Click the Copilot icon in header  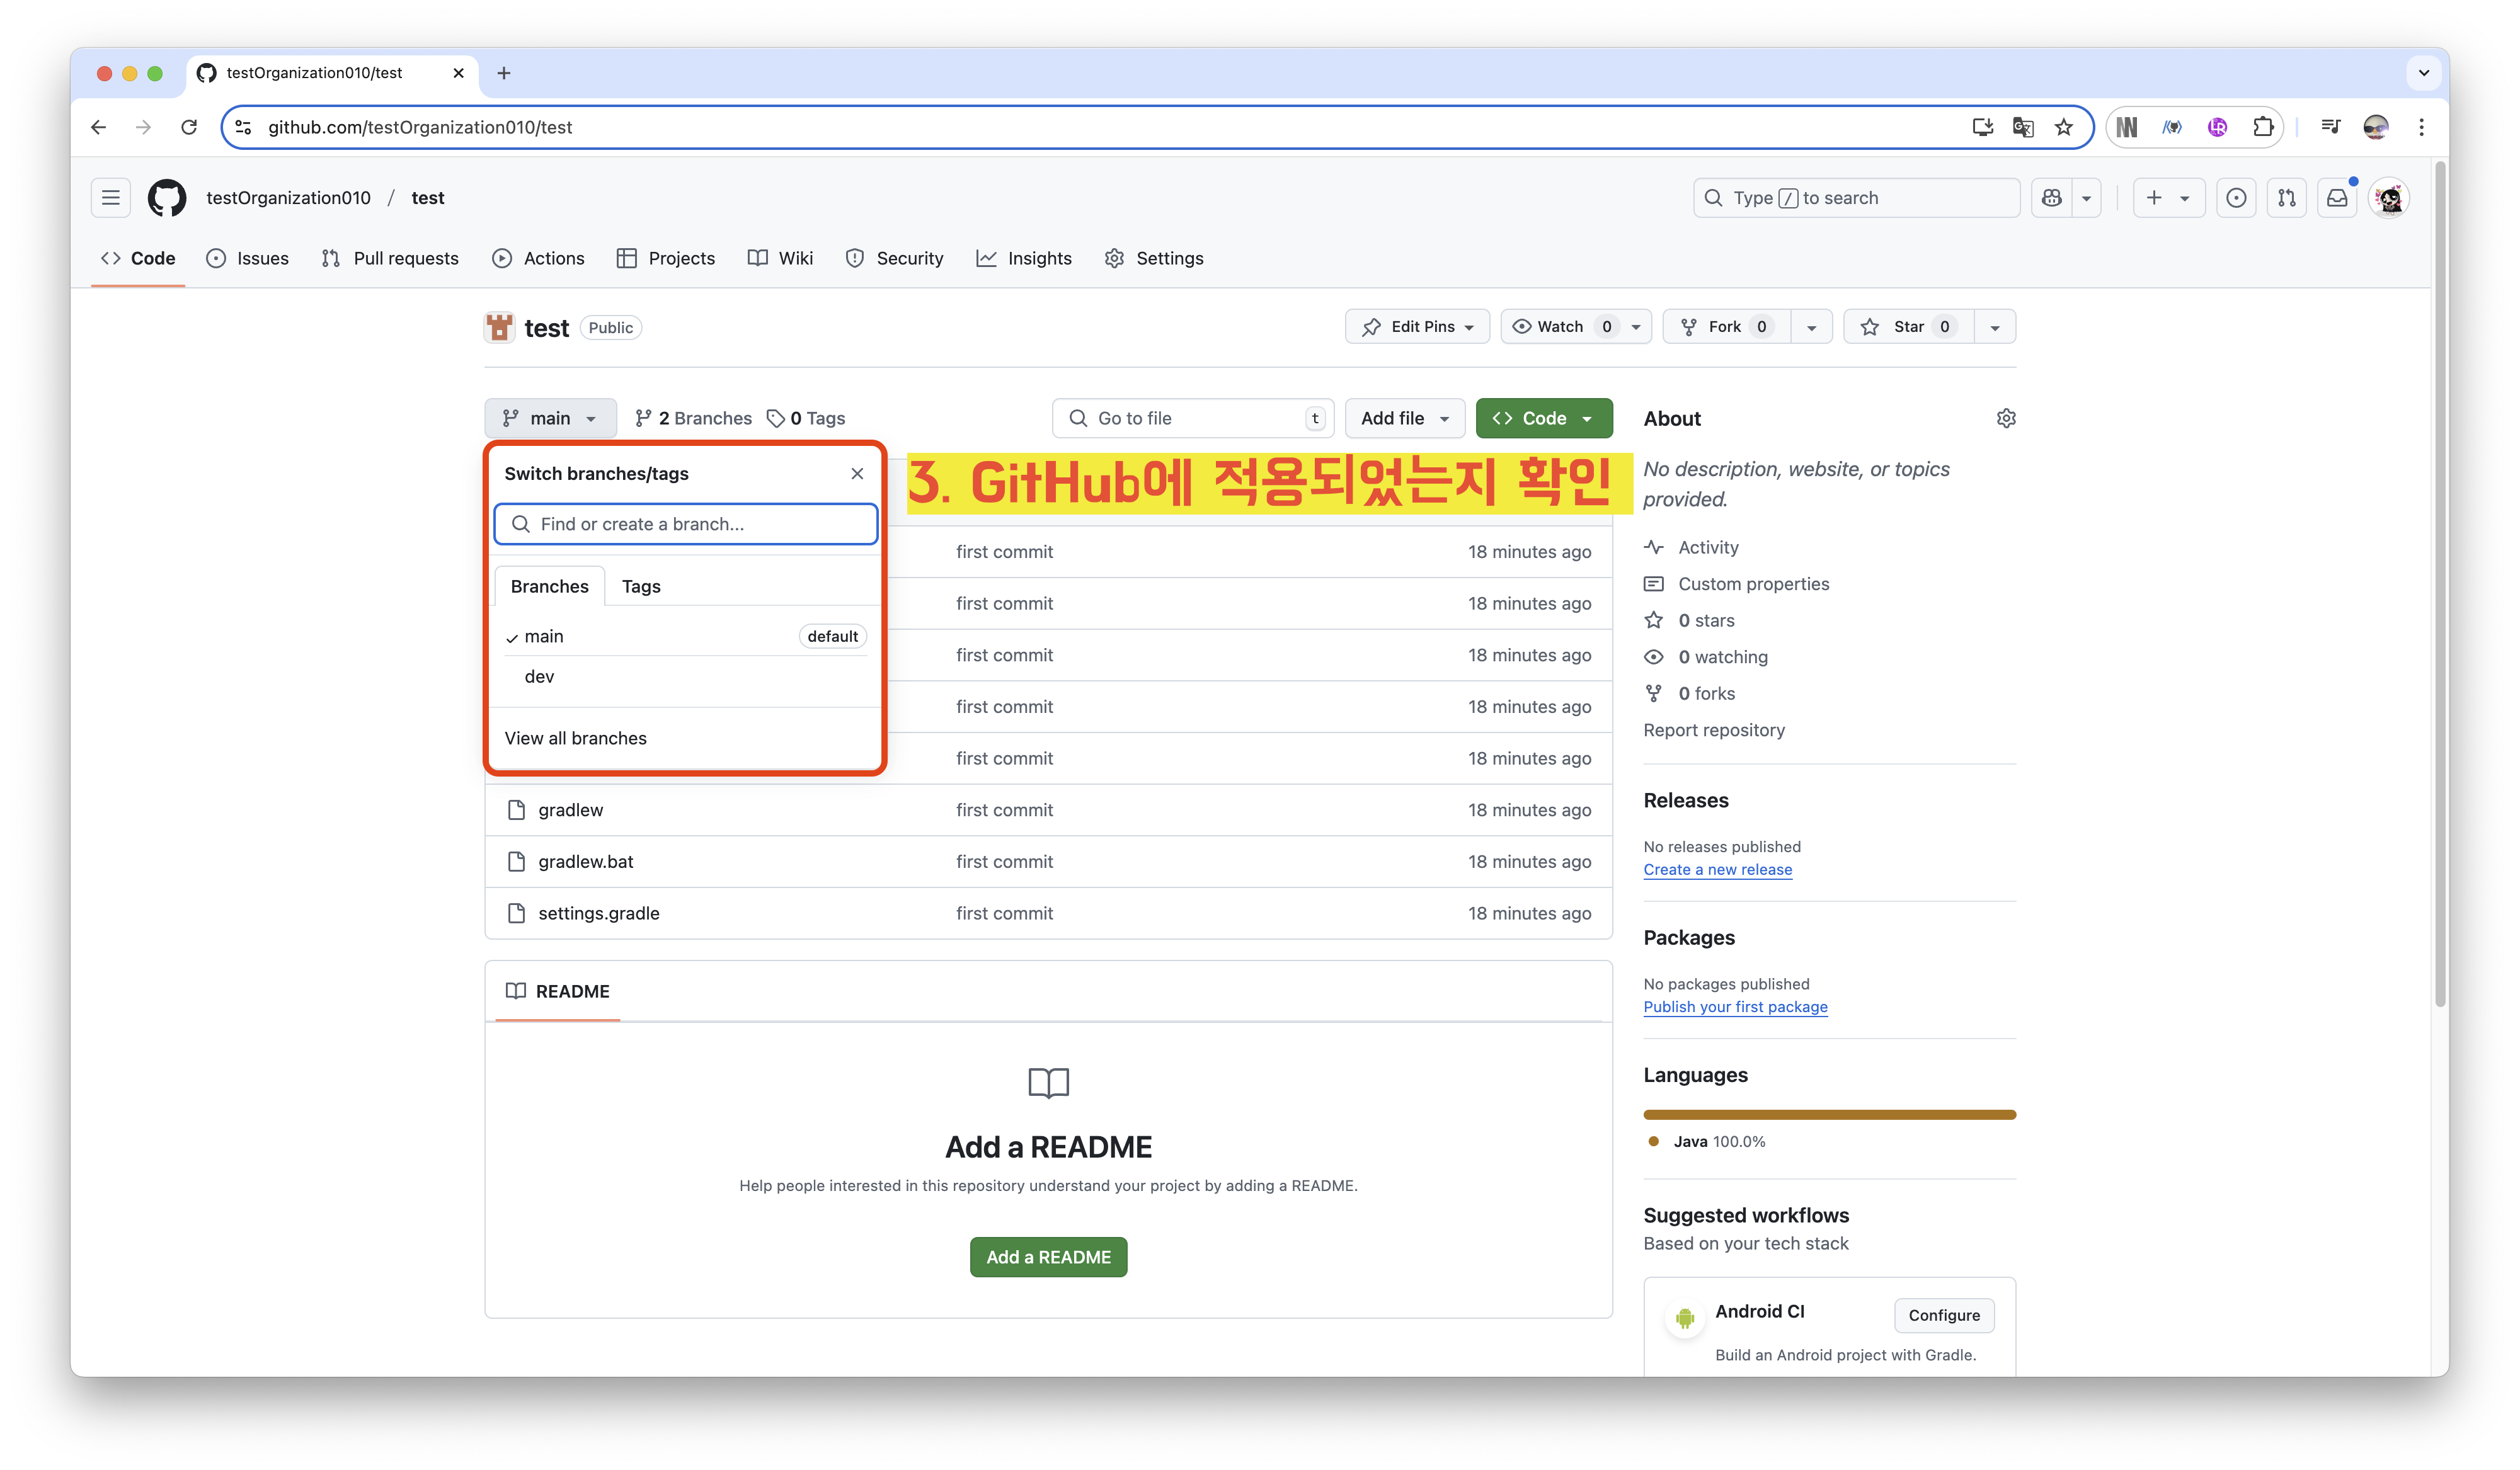click(2052, 198)
